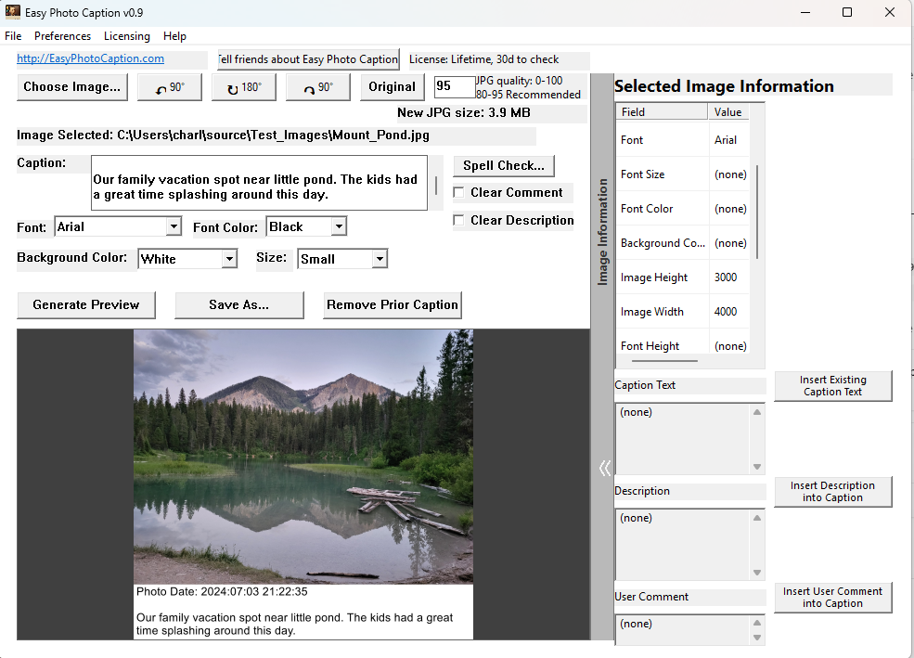Open the Spell Check... dialog
The height and width of the screenshot is (658, 914).
pyautogui.click(x=504, y=165)
